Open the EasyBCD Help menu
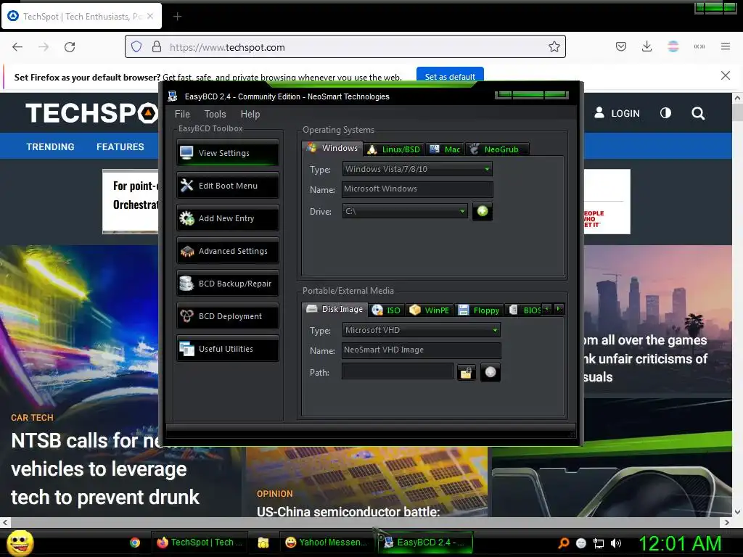 [x=250, y=114]
